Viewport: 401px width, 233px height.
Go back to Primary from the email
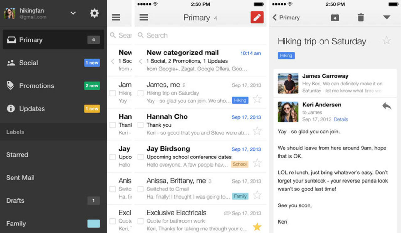pyautogui.click(x=286, y=18)
